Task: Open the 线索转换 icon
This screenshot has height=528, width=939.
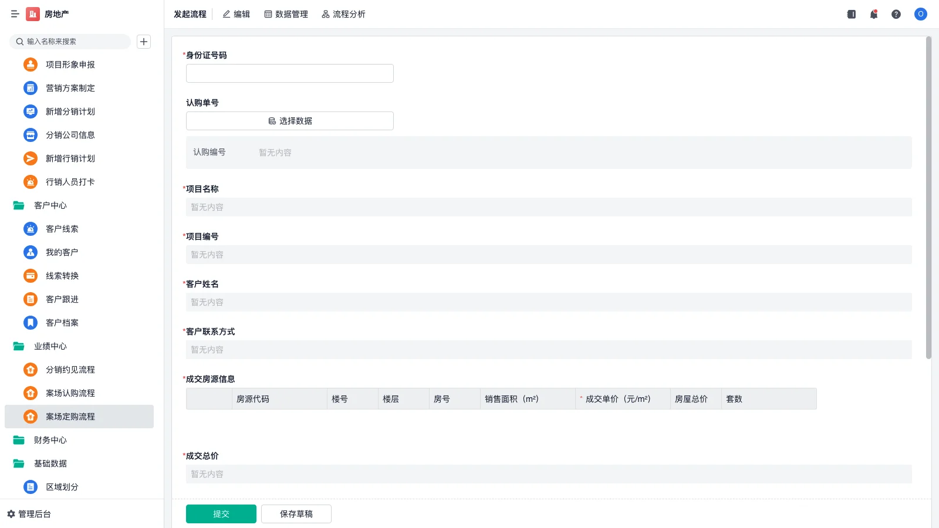Action: 31,276
